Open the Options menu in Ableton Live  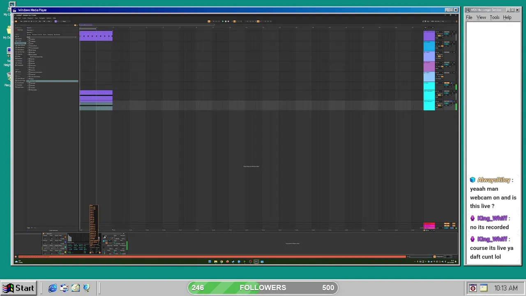tap(49, 18)
